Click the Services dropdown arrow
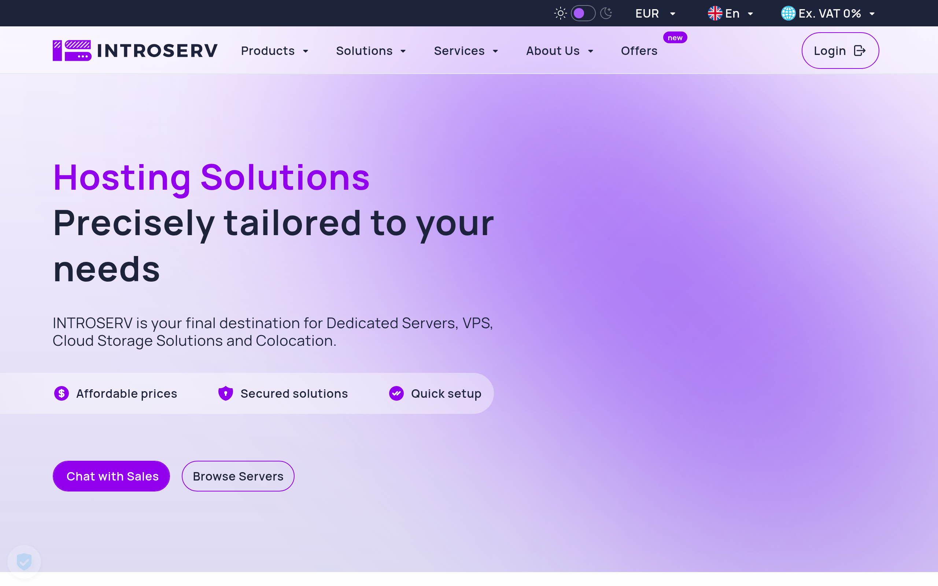Image resolution: width=938 pixels, height=586 pixels. [495, 51]
